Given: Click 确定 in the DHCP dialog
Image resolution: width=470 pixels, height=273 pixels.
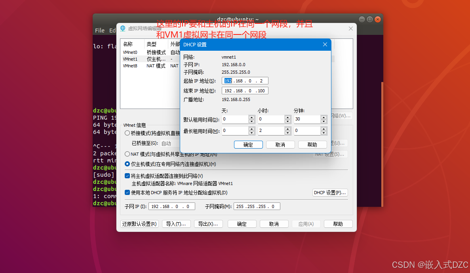Looking at the screenshot, I should [248, 145].
